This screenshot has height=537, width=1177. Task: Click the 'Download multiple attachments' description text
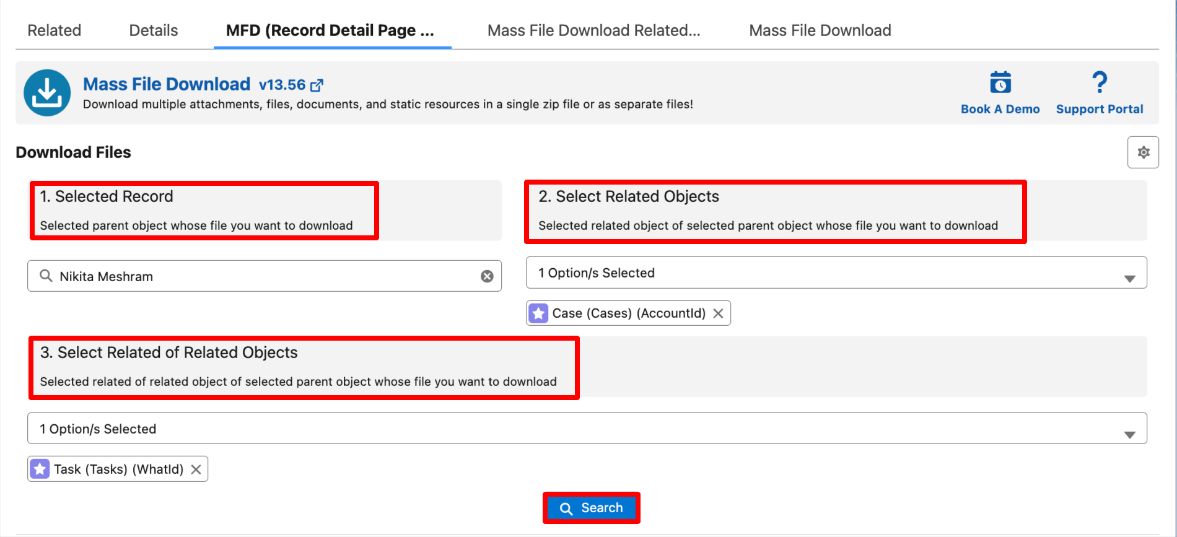click(388, 104)
